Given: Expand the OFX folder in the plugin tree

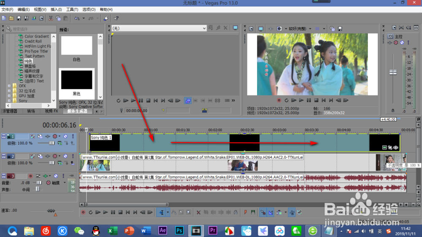Looking at the screenshot, I should pyautogui.click(x=9, y=86).
